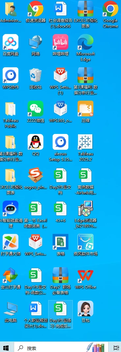Screen dimensions: 121x352
Task: Open the Windows Start menu
Action: [x=6, y=348]
